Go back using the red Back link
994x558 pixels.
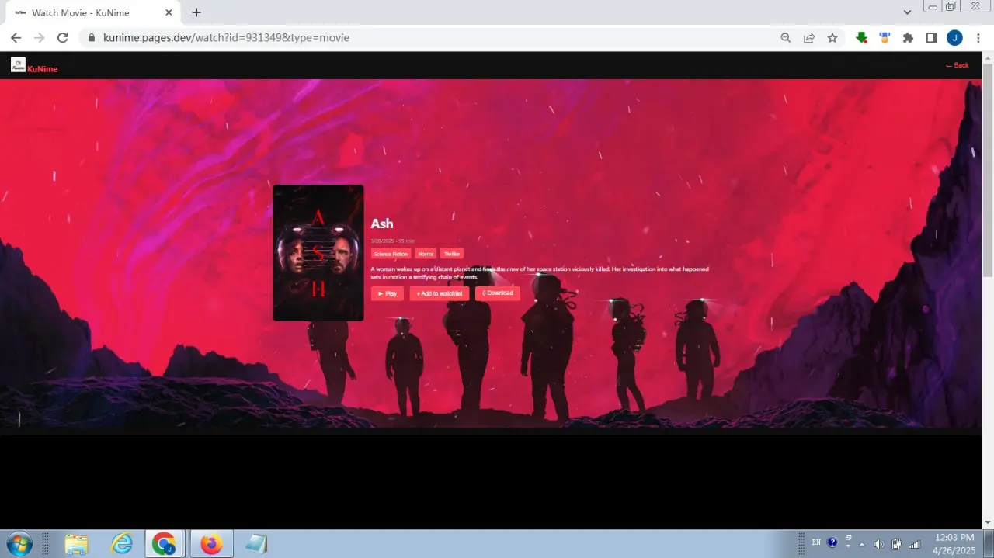(x=958, y=65)
